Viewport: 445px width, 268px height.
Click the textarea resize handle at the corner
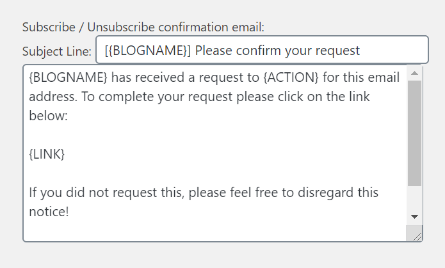point(416,235)
